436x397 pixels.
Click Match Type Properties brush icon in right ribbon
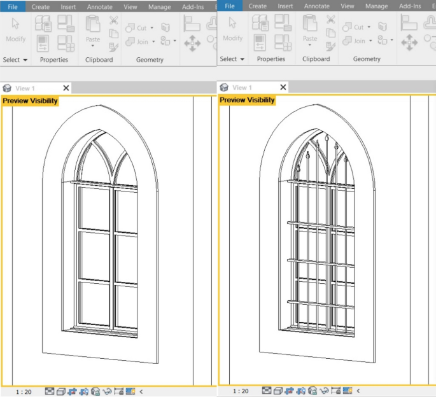pyautogui.click(x=330, y=46)
